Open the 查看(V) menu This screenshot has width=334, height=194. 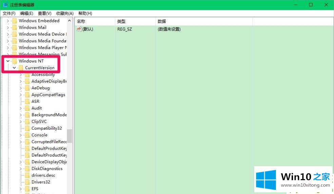[45, 14]
